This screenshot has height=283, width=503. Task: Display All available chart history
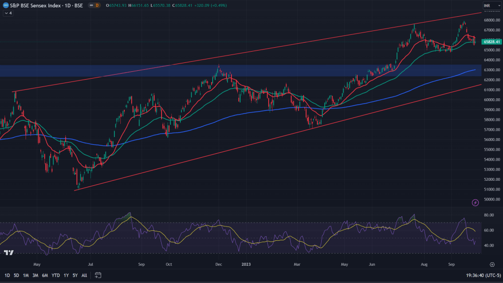click(x=84, y=275)
